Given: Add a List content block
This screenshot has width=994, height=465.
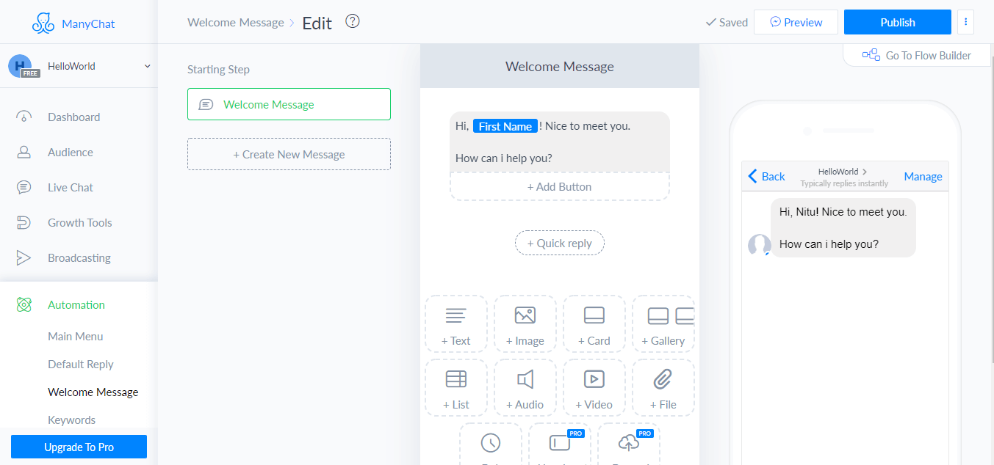Looking at the screenshot, I should [455, 388].
